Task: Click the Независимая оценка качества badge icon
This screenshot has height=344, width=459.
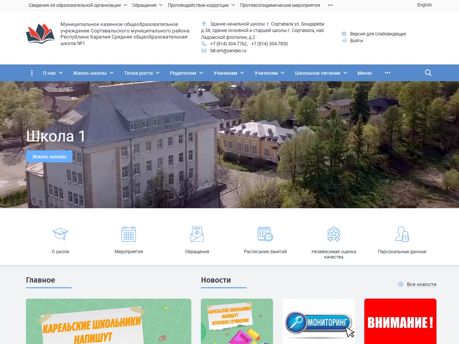Action: click(334, 234)
